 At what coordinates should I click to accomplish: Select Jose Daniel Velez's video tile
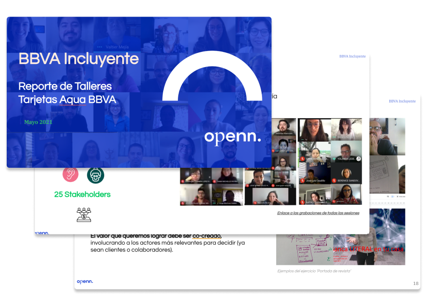[x=258, y=179]
